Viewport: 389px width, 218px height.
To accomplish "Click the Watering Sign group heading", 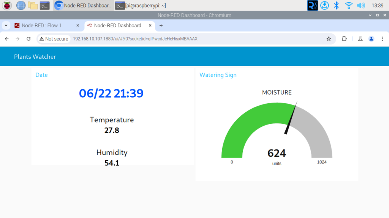I will tap(218, 75).
